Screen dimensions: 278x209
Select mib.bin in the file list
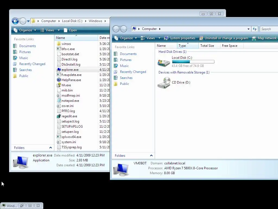67,90
